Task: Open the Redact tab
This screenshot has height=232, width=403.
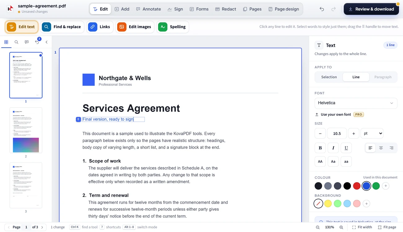Action: [x=226, y=9]
